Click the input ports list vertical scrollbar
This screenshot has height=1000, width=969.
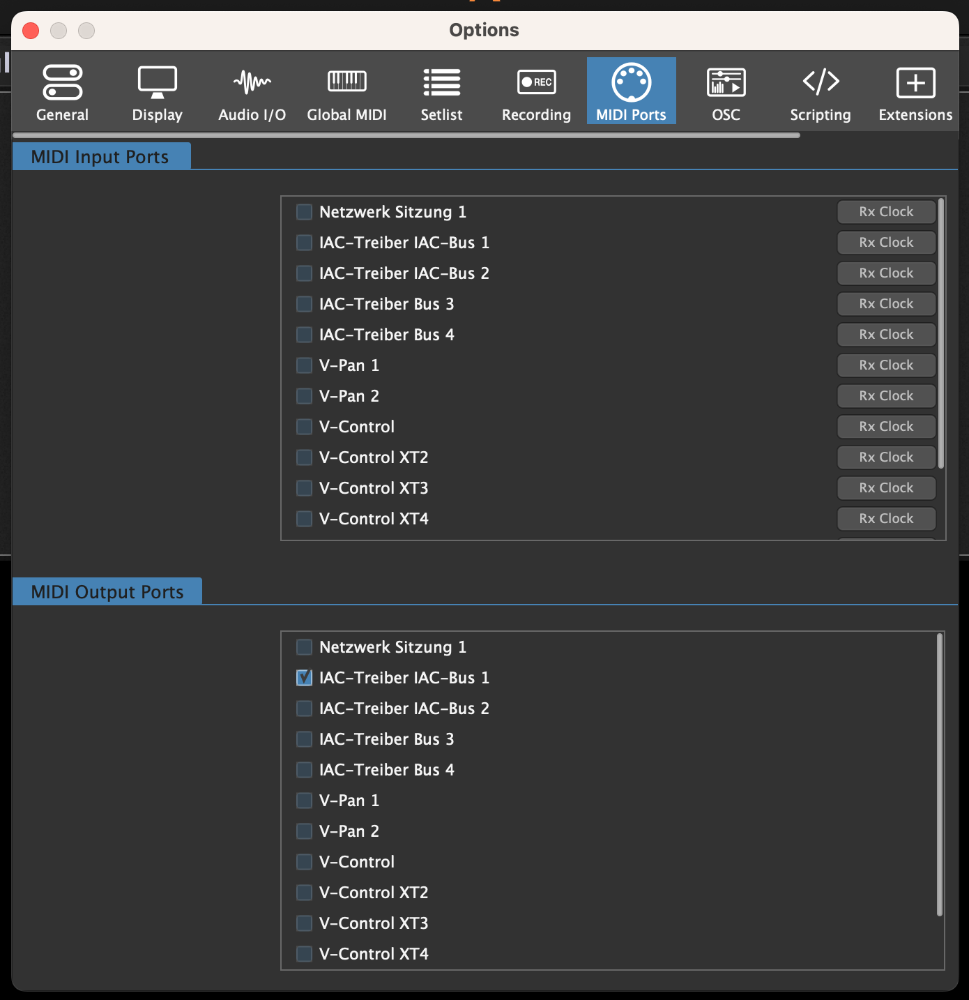tap(941, 334)
